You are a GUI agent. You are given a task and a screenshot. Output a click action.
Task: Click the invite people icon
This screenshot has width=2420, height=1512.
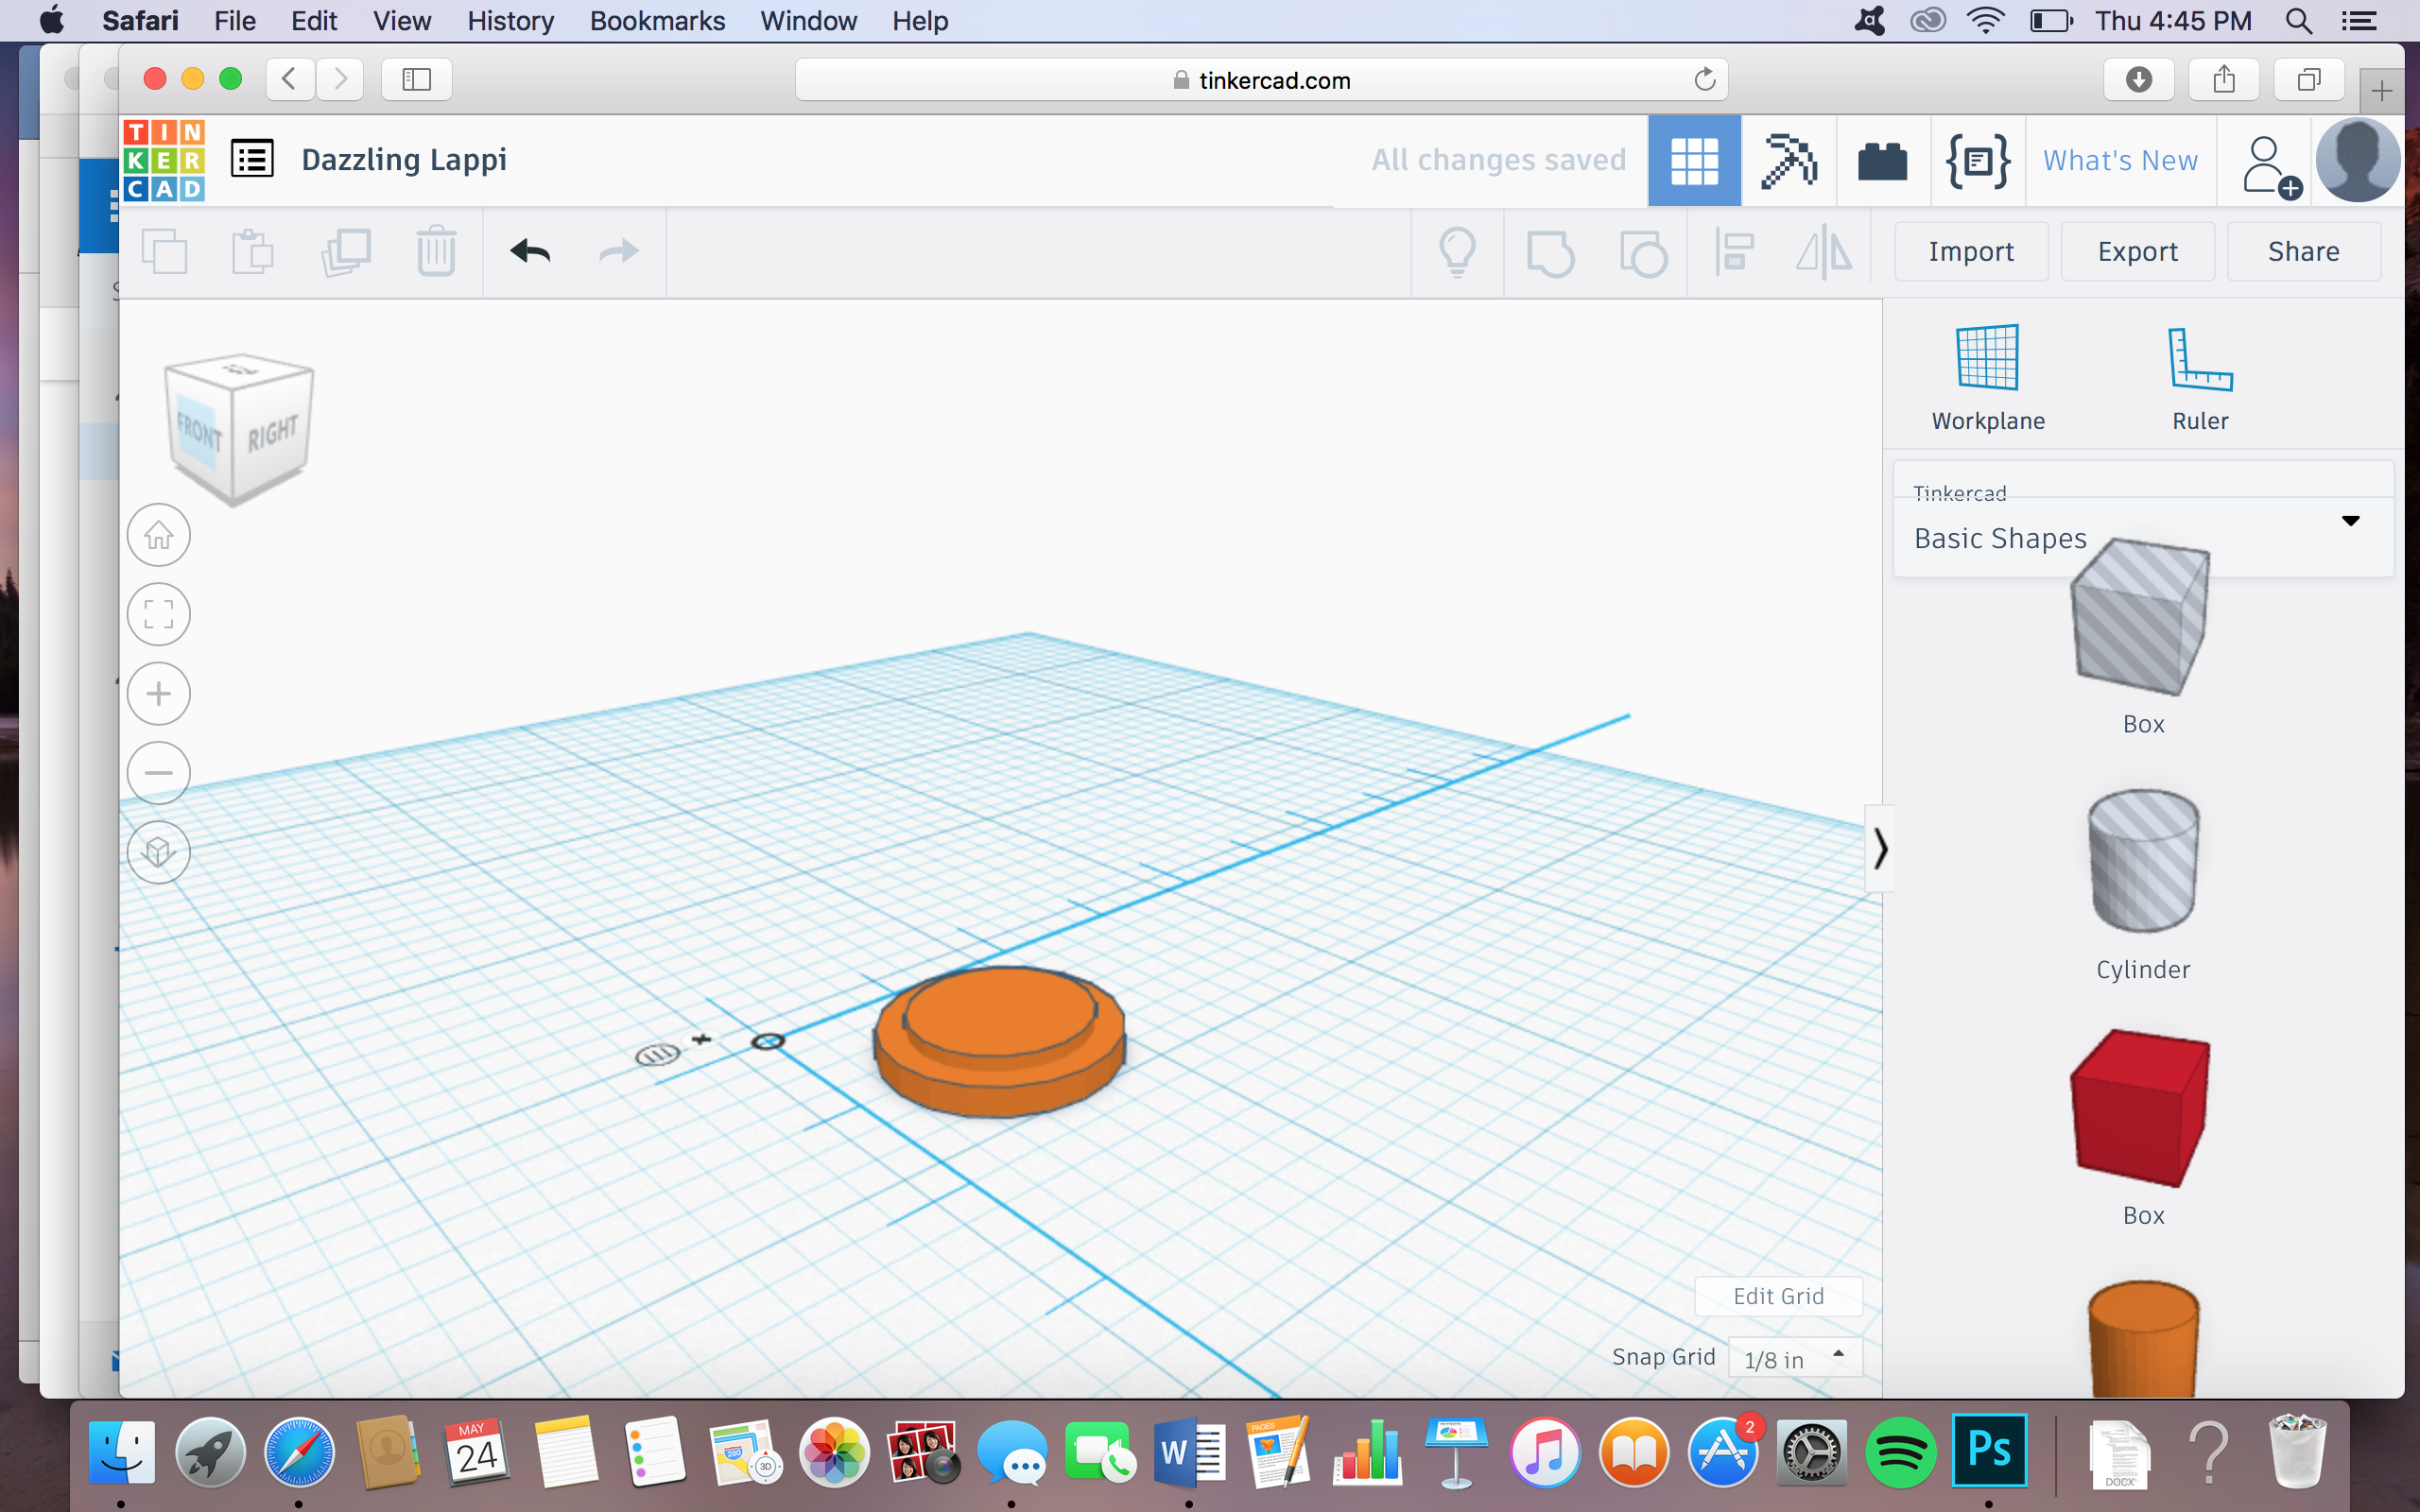point(2270,165)
